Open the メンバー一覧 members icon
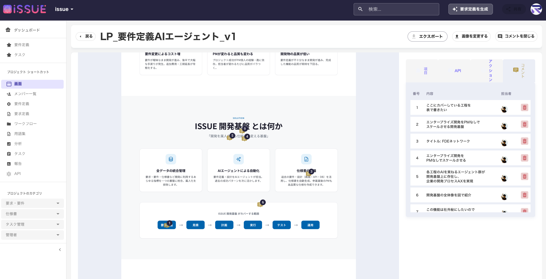 [9, 94]
